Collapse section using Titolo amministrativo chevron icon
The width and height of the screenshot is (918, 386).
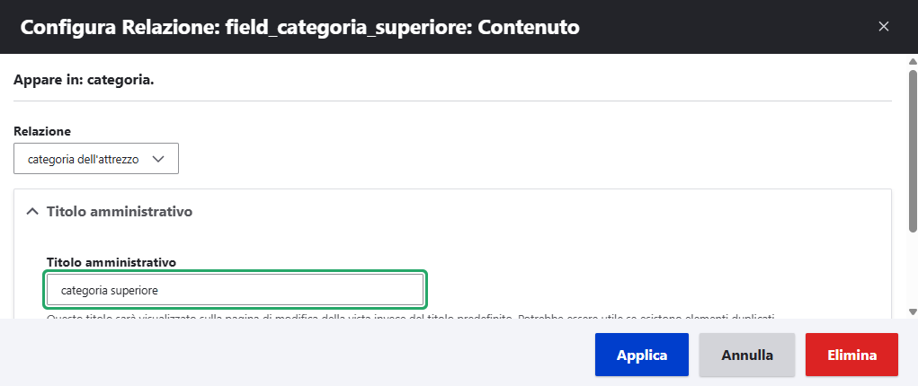point(32,212)
